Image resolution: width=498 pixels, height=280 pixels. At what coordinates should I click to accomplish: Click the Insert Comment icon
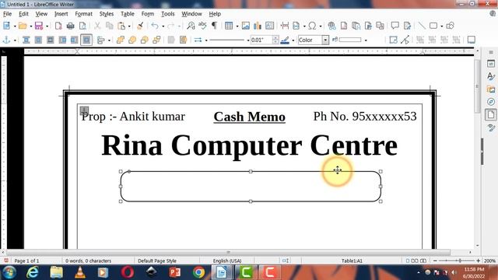(x=395, y=26)
